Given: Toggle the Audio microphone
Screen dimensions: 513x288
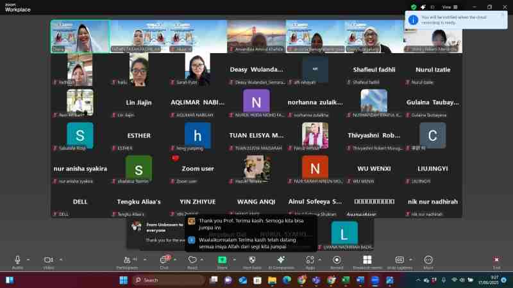Looking at the screenshot, I should point(17,261).
